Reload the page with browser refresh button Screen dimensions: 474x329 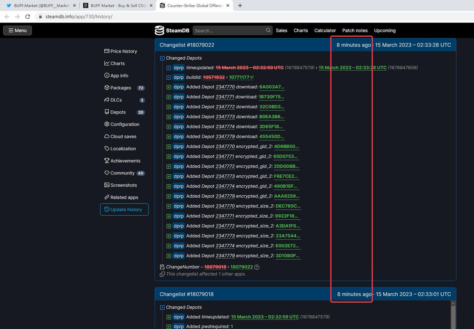click(28, 17)
